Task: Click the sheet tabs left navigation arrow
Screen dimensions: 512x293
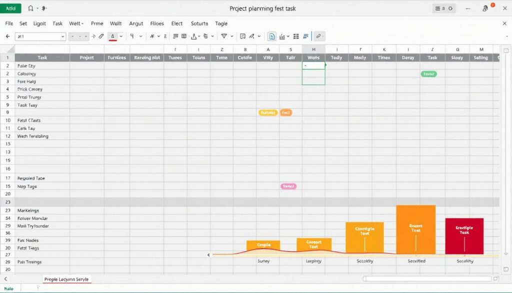Action: tap(5, 279)
